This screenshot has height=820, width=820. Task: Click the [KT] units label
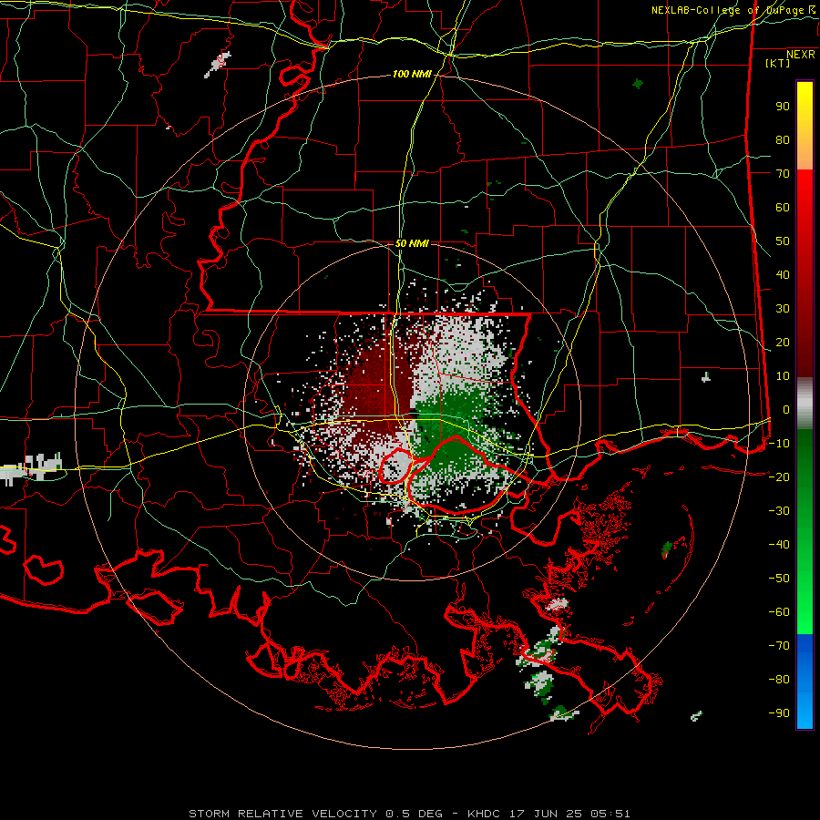pos(778,63)
